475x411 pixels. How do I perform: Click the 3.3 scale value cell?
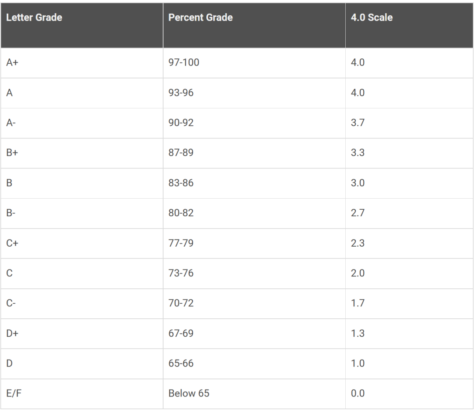409,153
